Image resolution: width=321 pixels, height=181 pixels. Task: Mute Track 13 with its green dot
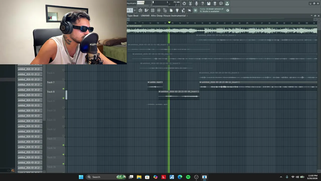(63, 145)
